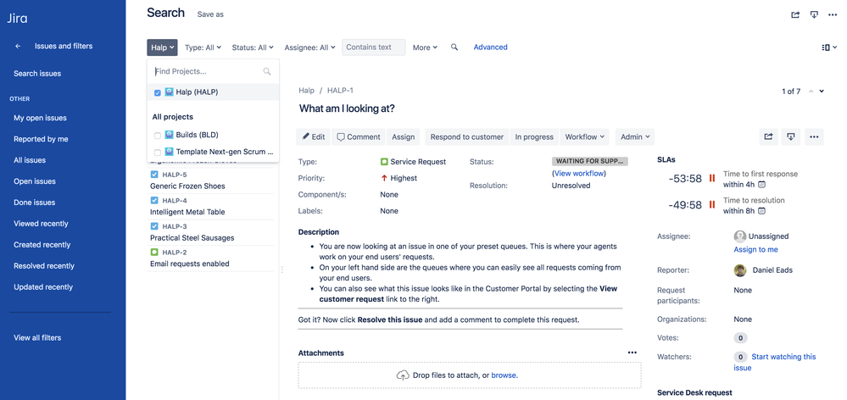Click HALP-1 breadcrumb link
847x400 pixels.
pos(340,91)
